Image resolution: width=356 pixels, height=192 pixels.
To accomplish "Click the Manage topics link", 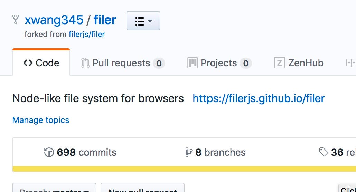I will tap(41, 120).
